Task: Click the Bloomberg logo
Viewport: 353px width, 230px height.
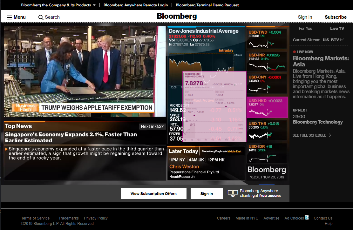Action: pyautogui.click(x=177, y=16)
